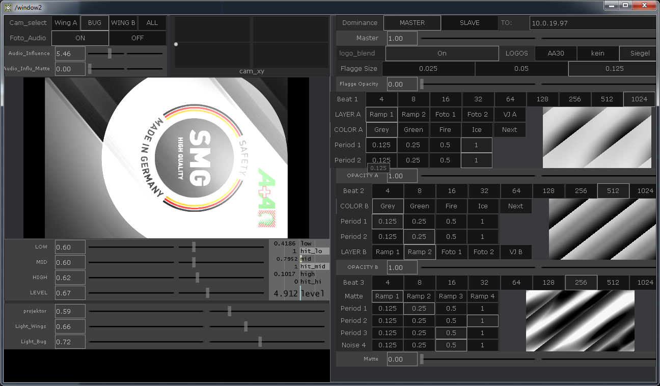Screen dimensions: 660x386
Task: Set Layer A Period 1 to 1
Action: point(477,145)
